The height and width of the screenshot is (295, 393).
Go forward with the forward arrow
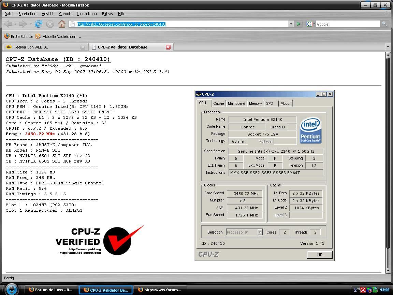23,24
